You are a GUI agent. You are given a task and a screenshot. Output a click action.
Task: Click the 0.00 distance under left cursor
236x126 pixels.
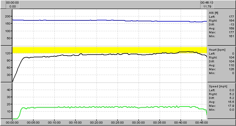tap(13, 7)
